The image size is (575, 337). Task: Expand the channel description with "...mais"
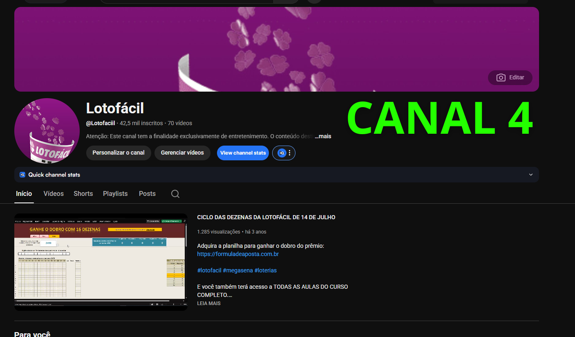(x=323, y=136)
